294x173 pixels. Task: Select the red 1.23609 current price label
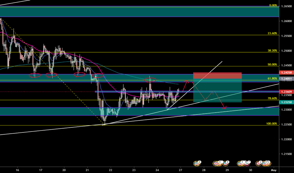pyautogui.click(x=286, y=92)
